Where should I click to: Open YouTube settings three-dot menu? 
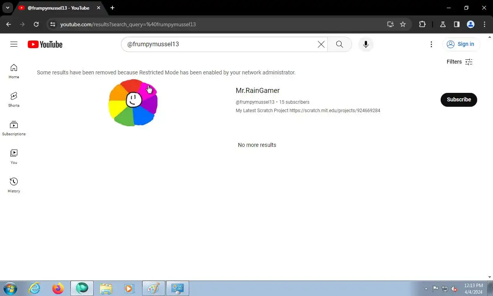[431, 44]
